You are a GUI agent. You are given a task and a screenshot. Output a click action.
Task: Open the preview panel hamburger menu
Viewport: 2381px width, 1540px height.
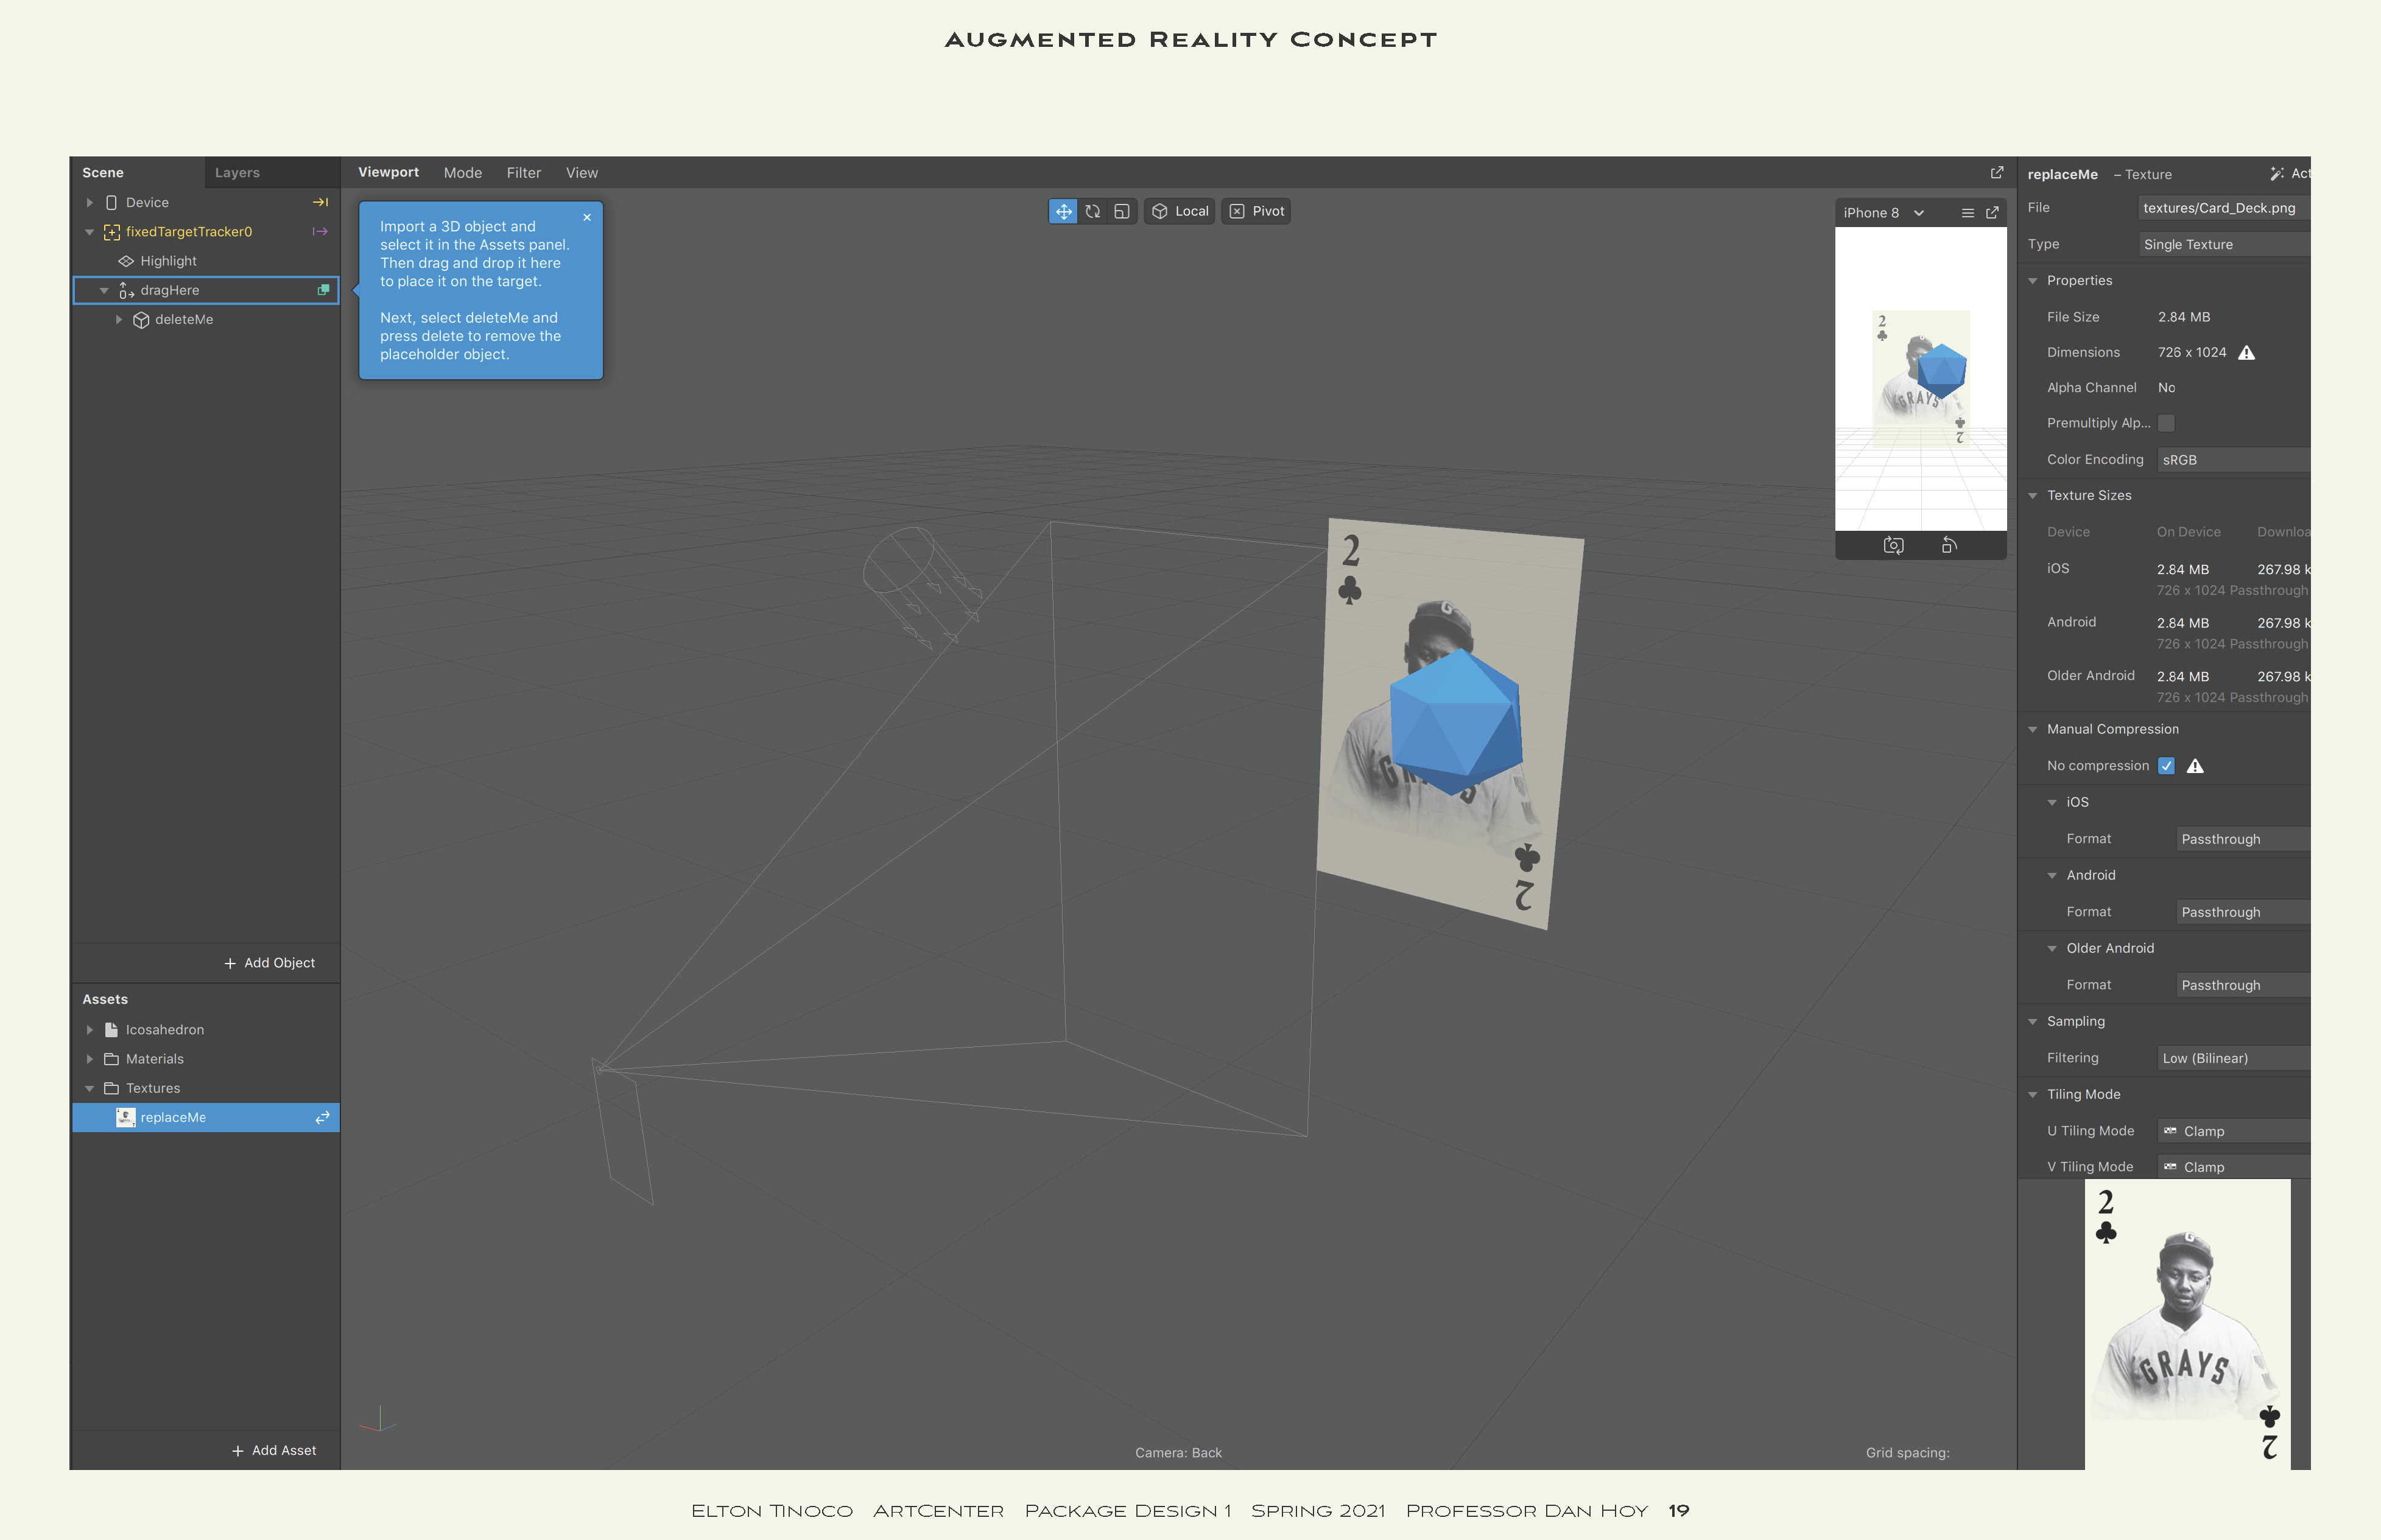1967,213
